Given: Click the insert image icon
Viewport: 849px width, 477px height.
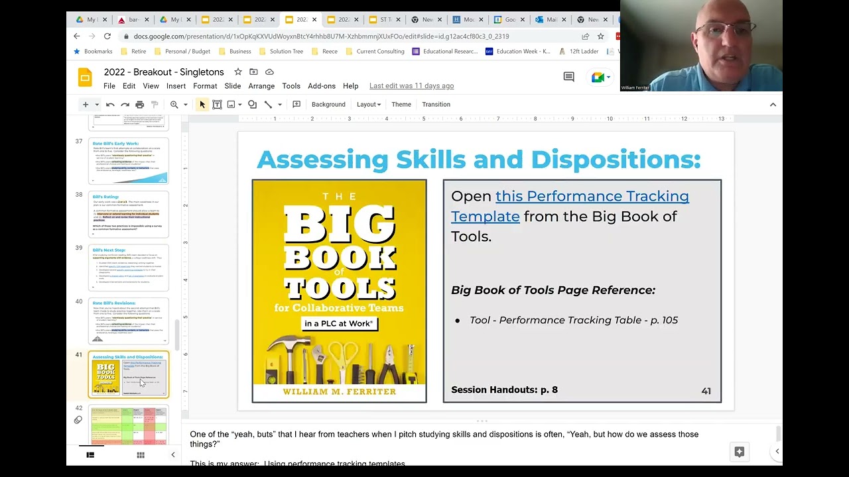Looking at the screenshot, I should (231, 105).
